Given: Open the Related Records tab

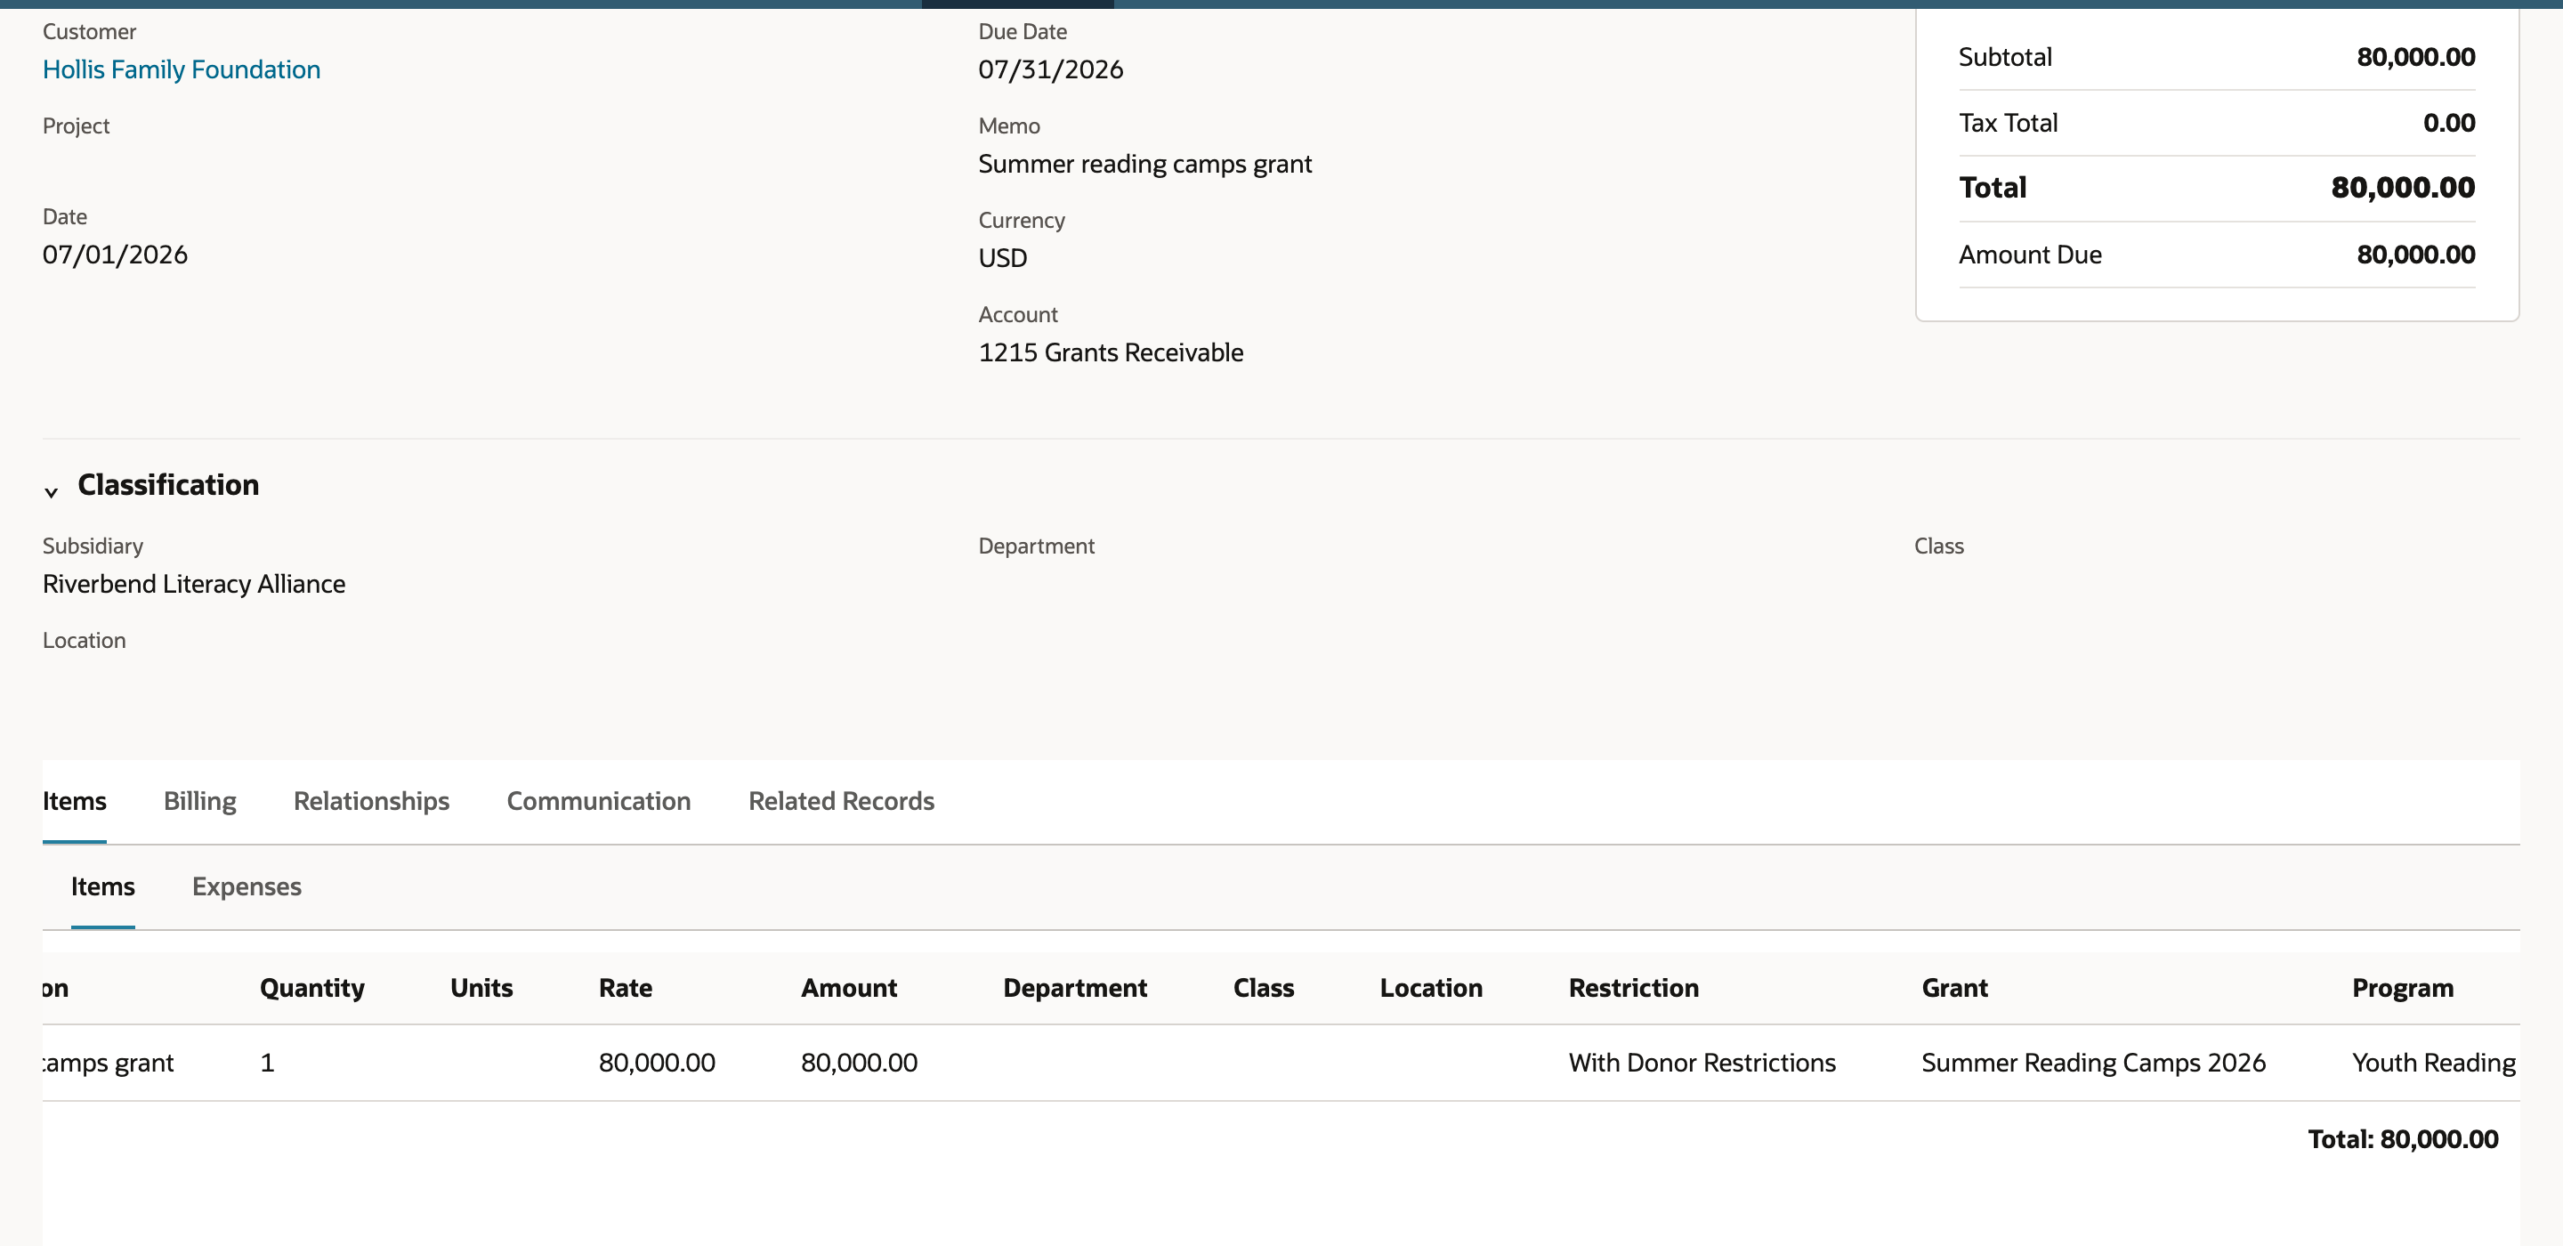Looking at the screenshot, I should (x=842, y=801).
